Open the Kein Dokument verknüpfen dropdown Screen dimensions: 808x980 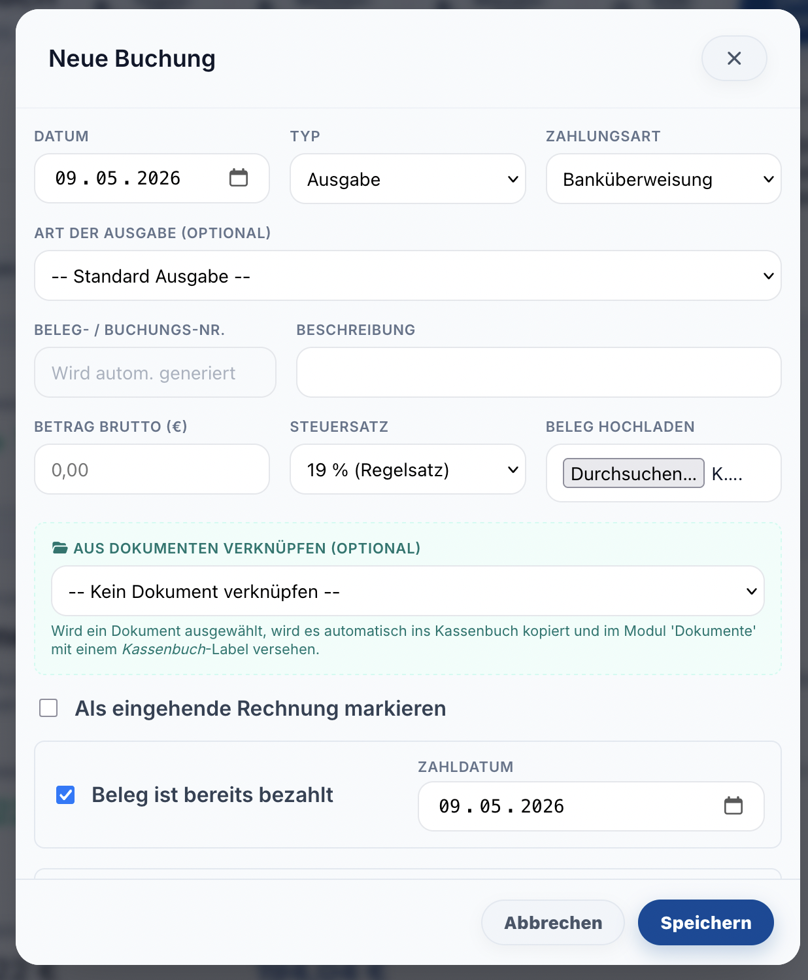coord(408,591)
